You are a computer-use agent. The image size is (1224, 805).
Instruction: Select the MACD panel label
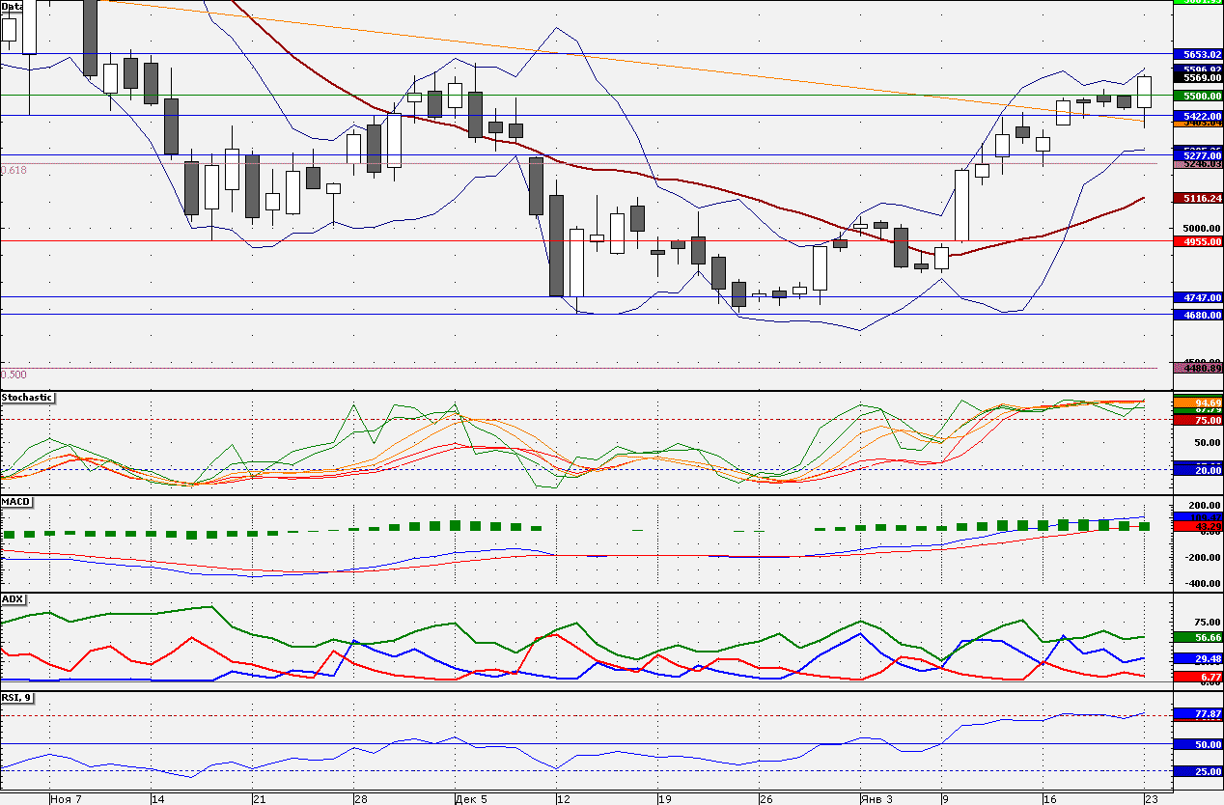pyautogui.click(x=16, y=502)
